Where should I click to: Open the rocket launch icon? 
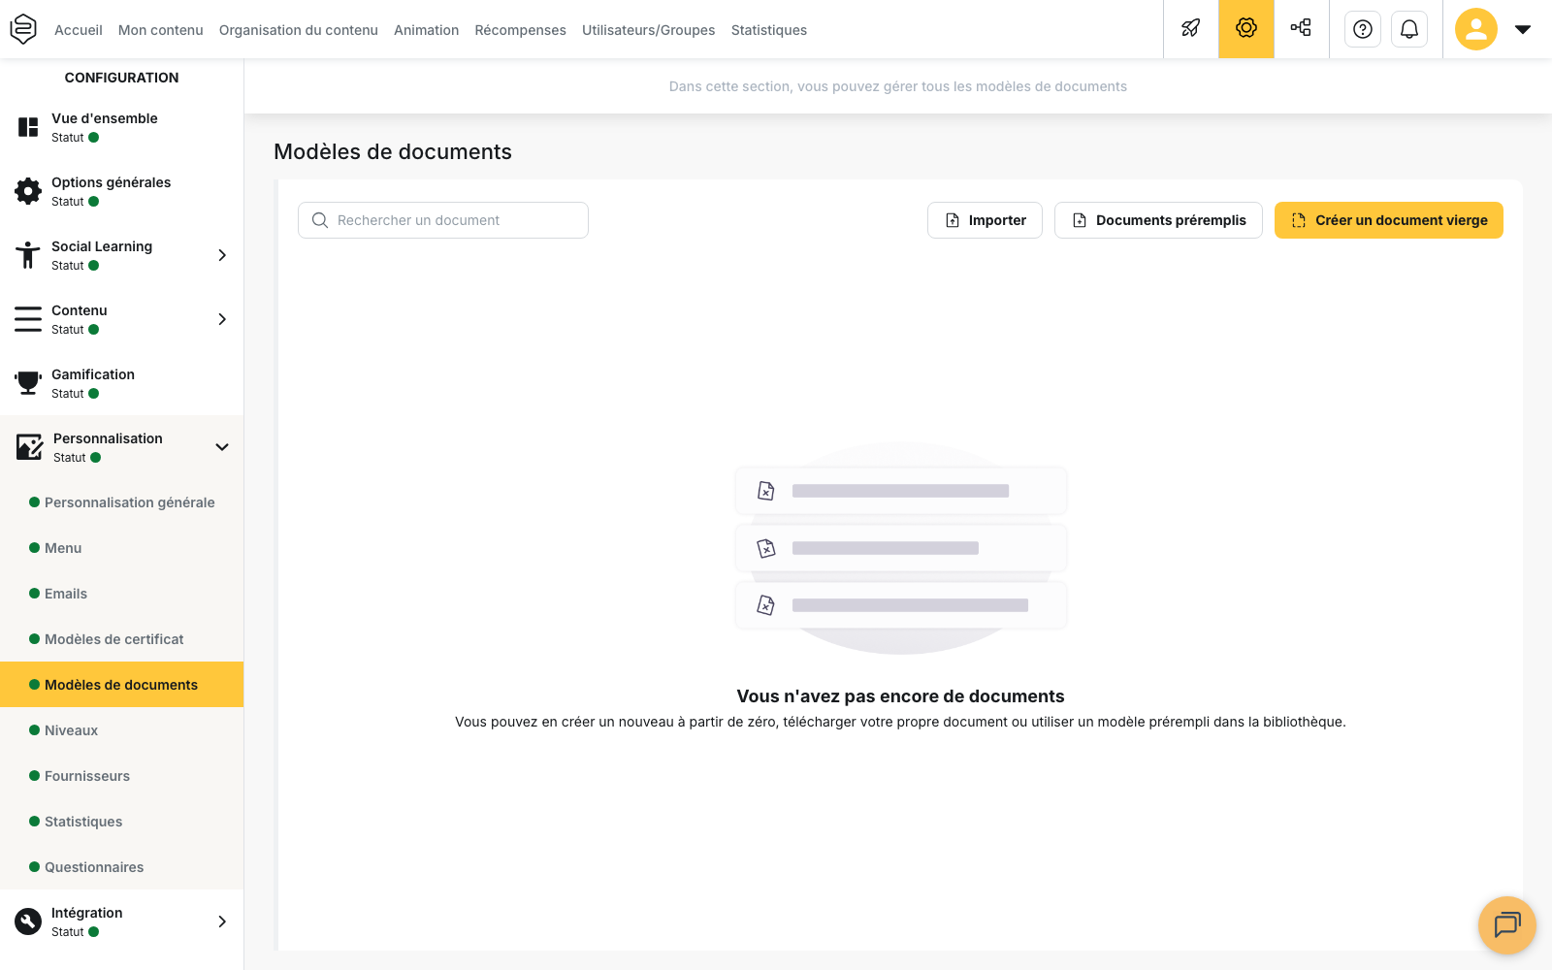[x=1191, y=29]
